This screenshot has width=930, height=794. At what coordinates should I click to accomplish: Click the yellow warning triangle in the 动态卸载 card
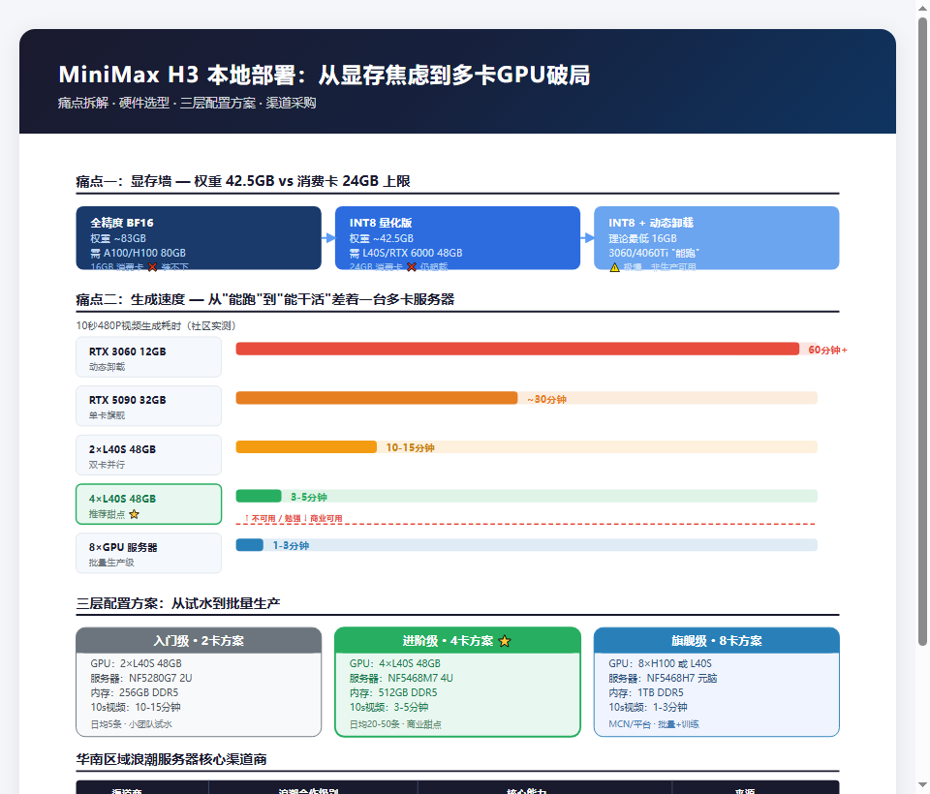[x=614, y=267]
